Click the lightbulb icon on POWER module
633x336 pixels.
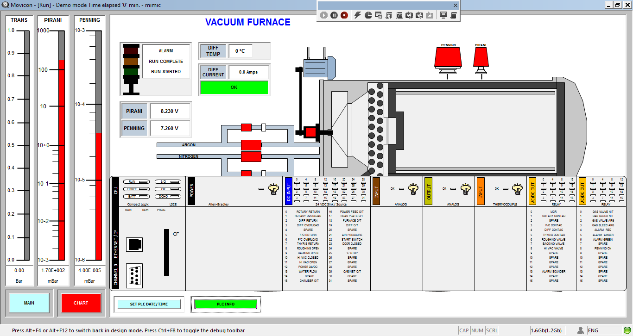(273, 188)
